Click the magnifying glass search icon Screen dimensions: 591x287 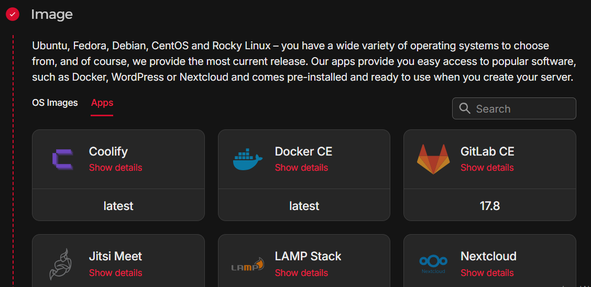click(465, 108)
